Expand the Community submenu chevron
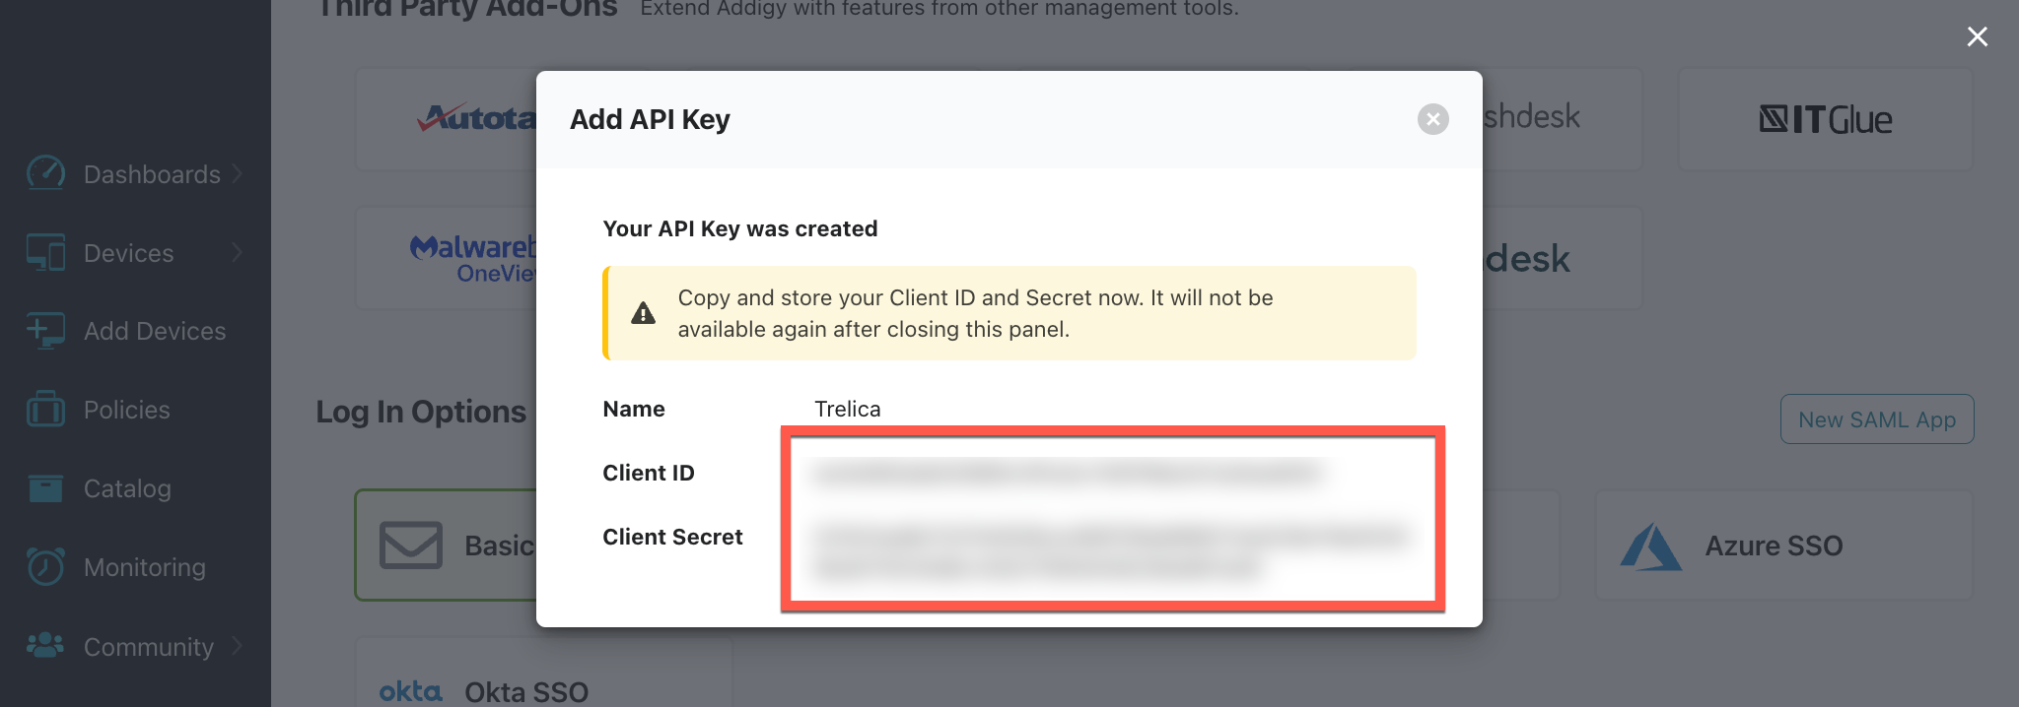The height and width of the screenshot is (707, 2019). click(238, 646)
